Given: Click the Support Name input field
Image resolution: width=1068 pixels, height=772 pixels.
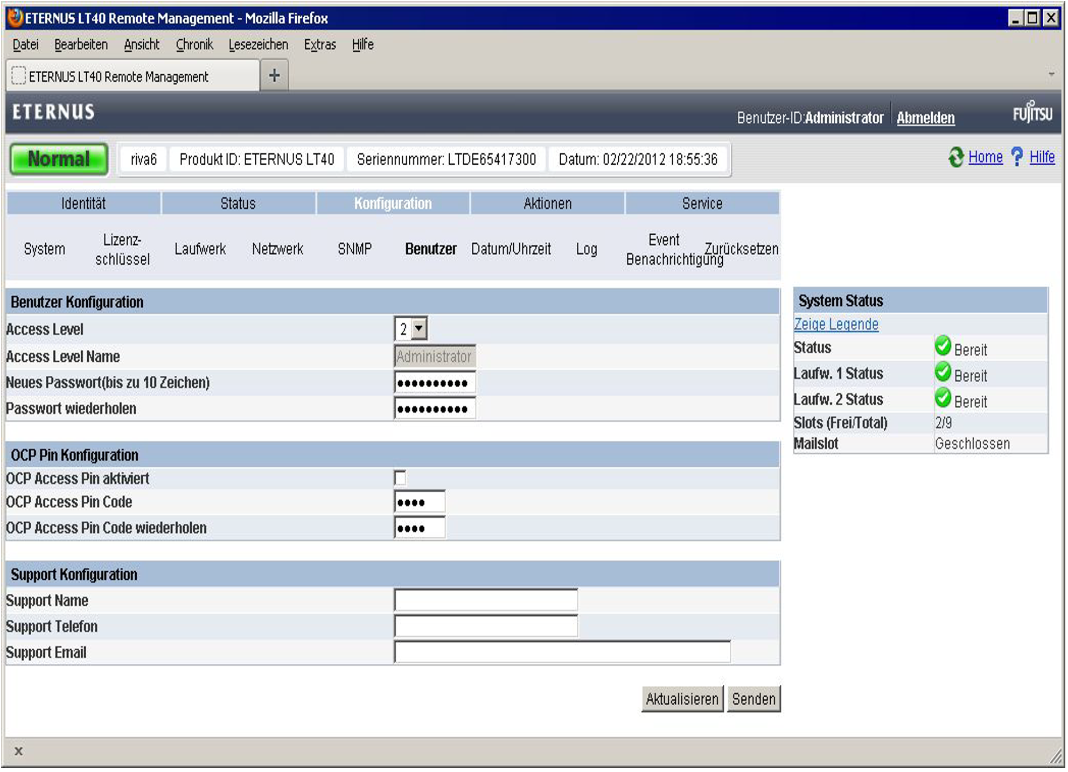Looking at the screenshot, I should click(x=485, y=600).
